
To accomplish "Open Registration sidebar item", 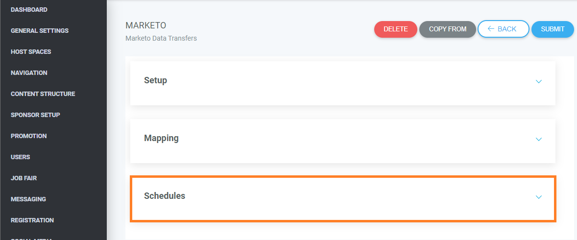I will pos(32,220).
